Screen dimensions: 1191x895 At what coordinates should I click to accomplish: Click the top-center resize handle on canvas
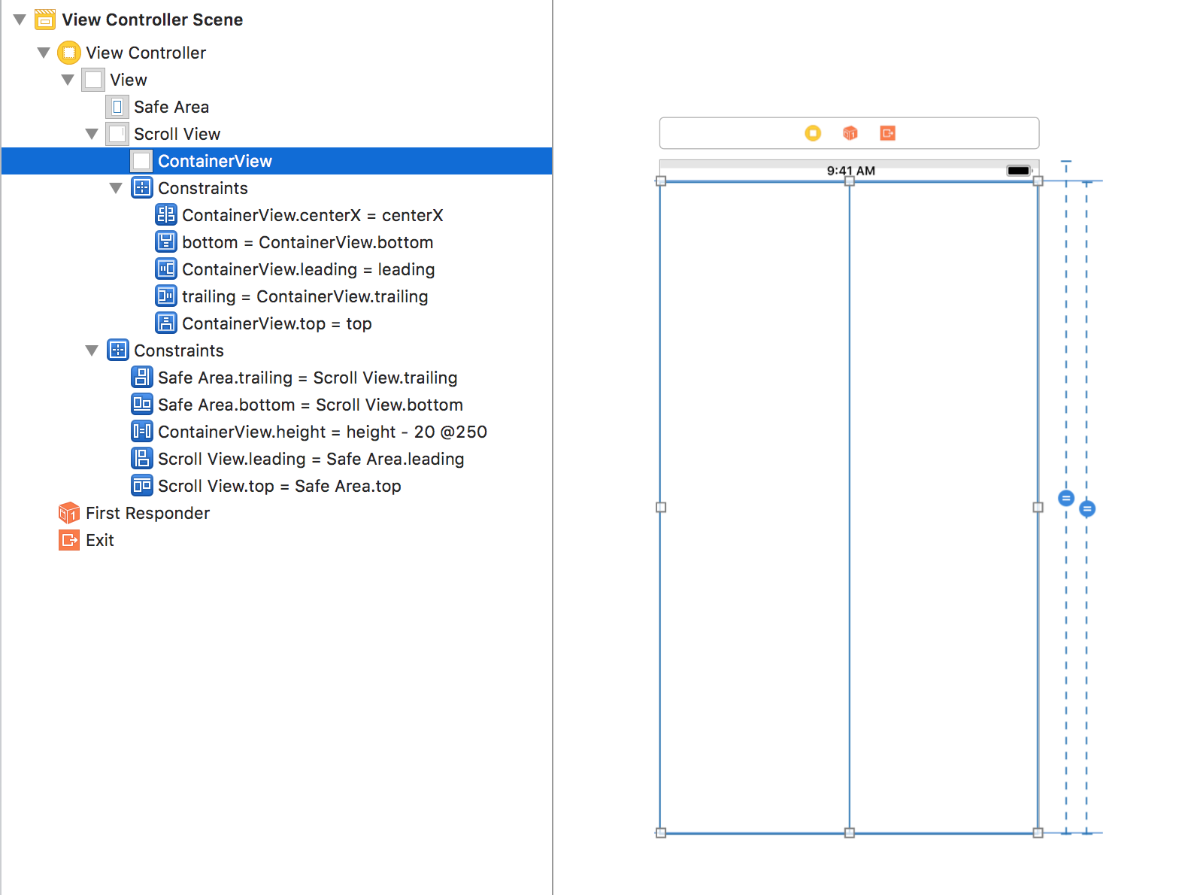(x=850, y=181)
